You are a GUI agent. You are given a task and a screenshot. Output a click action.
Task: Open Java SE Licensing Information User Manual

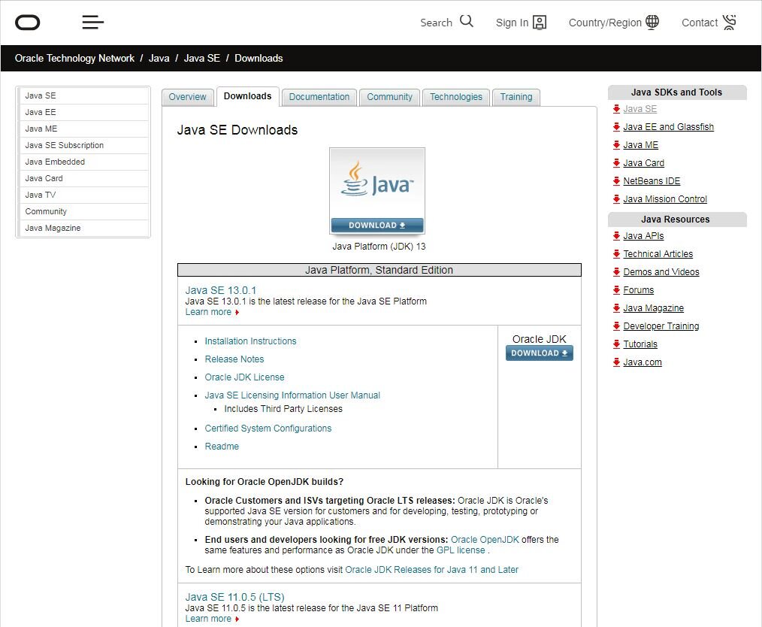click(292, 395)
